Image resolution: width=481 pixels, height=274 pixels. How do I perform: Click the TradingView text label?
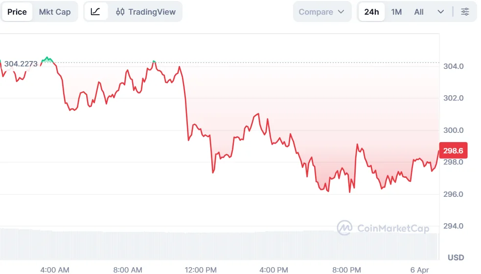[x=152, y=12]
